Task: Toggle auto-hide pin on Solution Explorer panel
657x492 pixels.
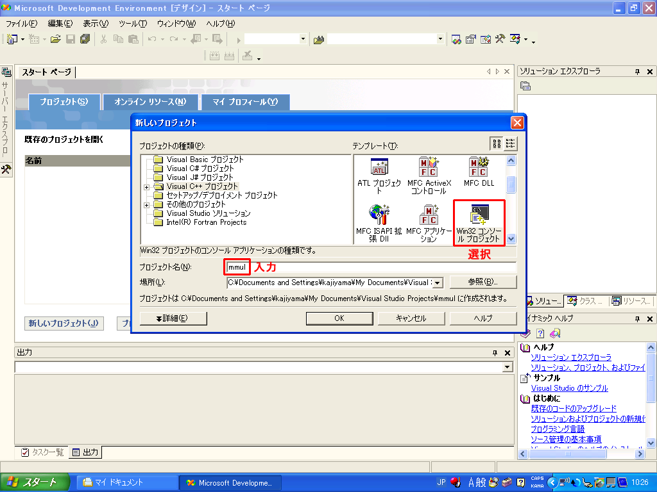Action: point(637,72)
